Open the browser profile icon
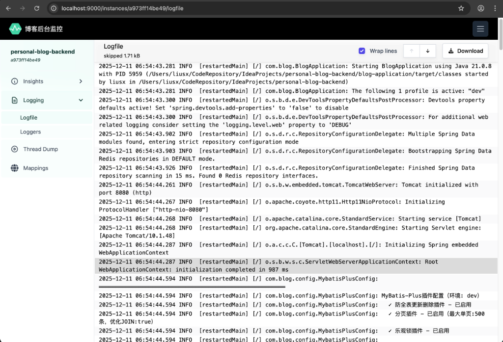Image resolution: width=503 pixels, height=342 pixels. click(480, 8)
